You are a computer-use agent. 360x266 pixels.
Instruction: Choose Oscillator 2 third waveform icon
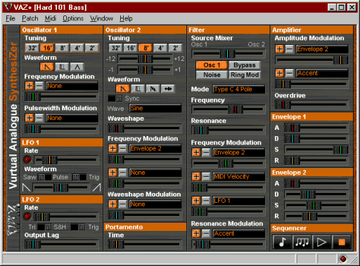pyautogui.click(x=153, y=88)
